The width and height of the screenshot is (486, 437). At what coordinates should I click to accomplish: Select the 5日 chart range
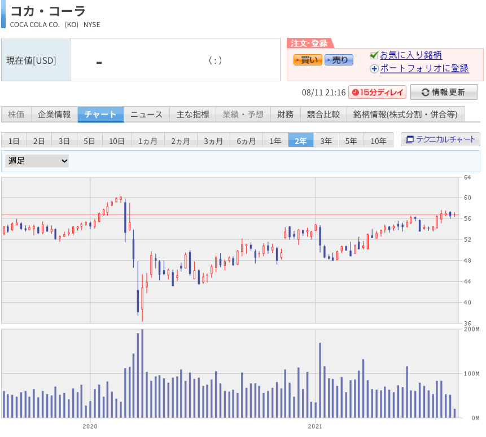(89, 141)
